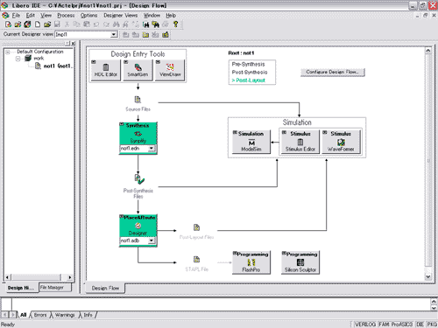Select Pre-Synthesis simulation state
438x328 pixels.
click(x=248, y=64)
